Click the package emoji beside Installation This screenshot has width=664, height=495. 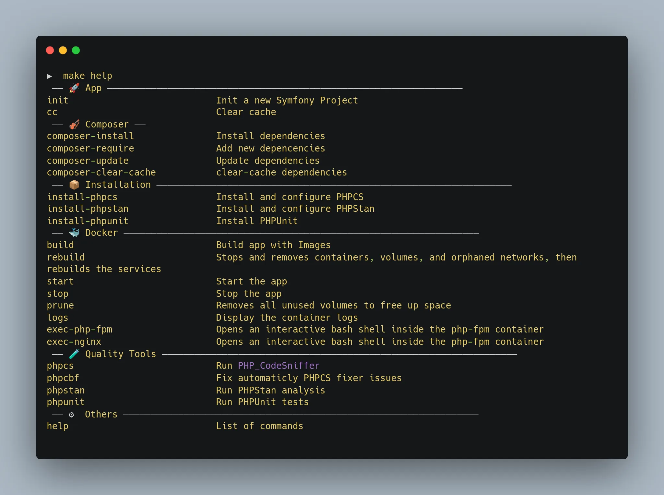74,185
